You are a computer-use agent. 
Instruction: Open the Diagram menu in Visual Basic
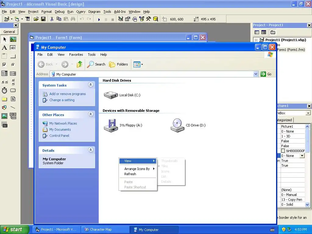[94, 12]
